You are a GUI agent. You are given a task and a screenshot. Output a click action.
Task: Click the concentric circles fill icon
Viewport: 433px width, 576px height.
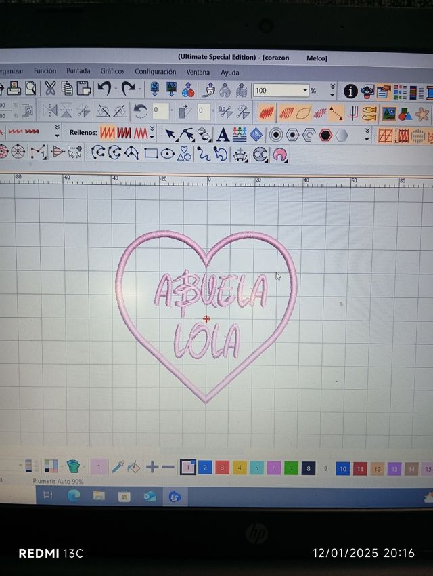point(276,135)
